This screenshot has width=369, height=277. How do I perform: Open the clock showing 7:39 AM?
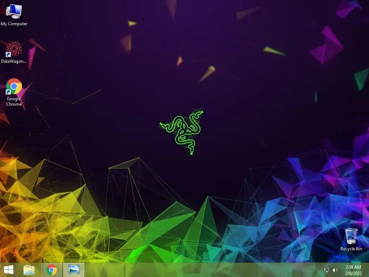tap(353, 267)
